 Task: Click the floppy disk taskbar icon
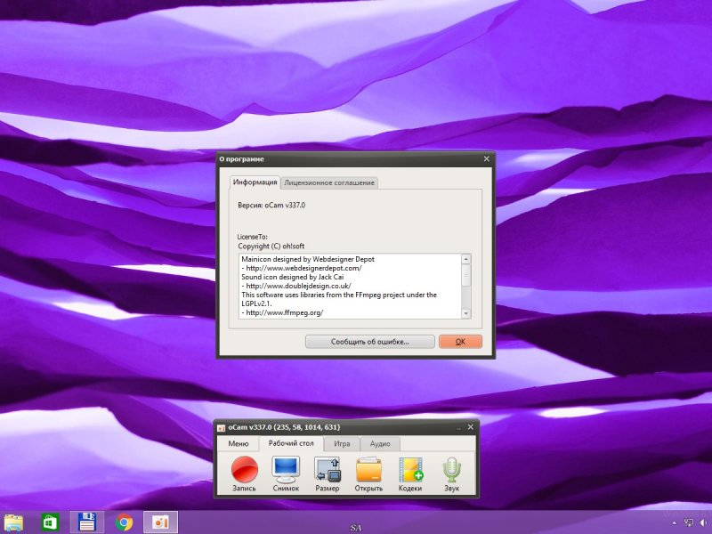pos(86,522)
